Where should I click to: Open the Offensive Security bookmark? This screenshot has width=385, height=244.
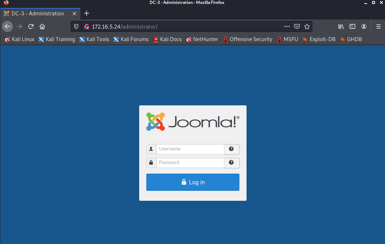(x=248, y=39)
